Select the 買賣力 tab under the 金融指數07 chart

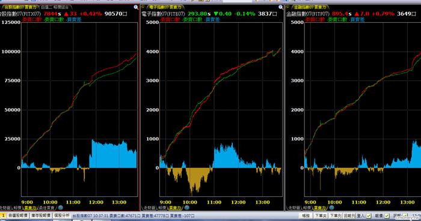point(319,208)
